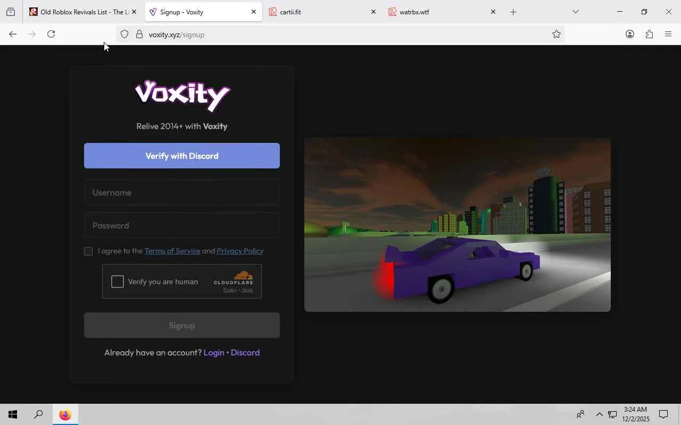Focus the Username input field
The width and height of the screenshot is (681, 425).
pyautogui.click(x=182, y=192)
